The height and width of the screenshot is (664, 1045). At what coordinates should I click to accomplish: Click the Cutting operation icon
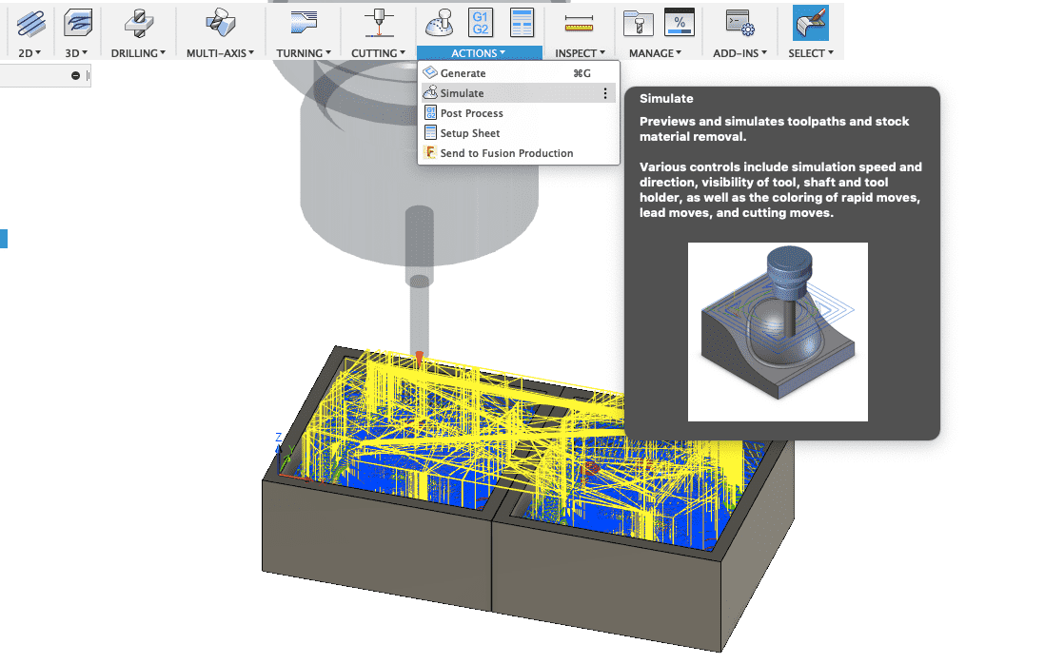[x=379, y=24]
